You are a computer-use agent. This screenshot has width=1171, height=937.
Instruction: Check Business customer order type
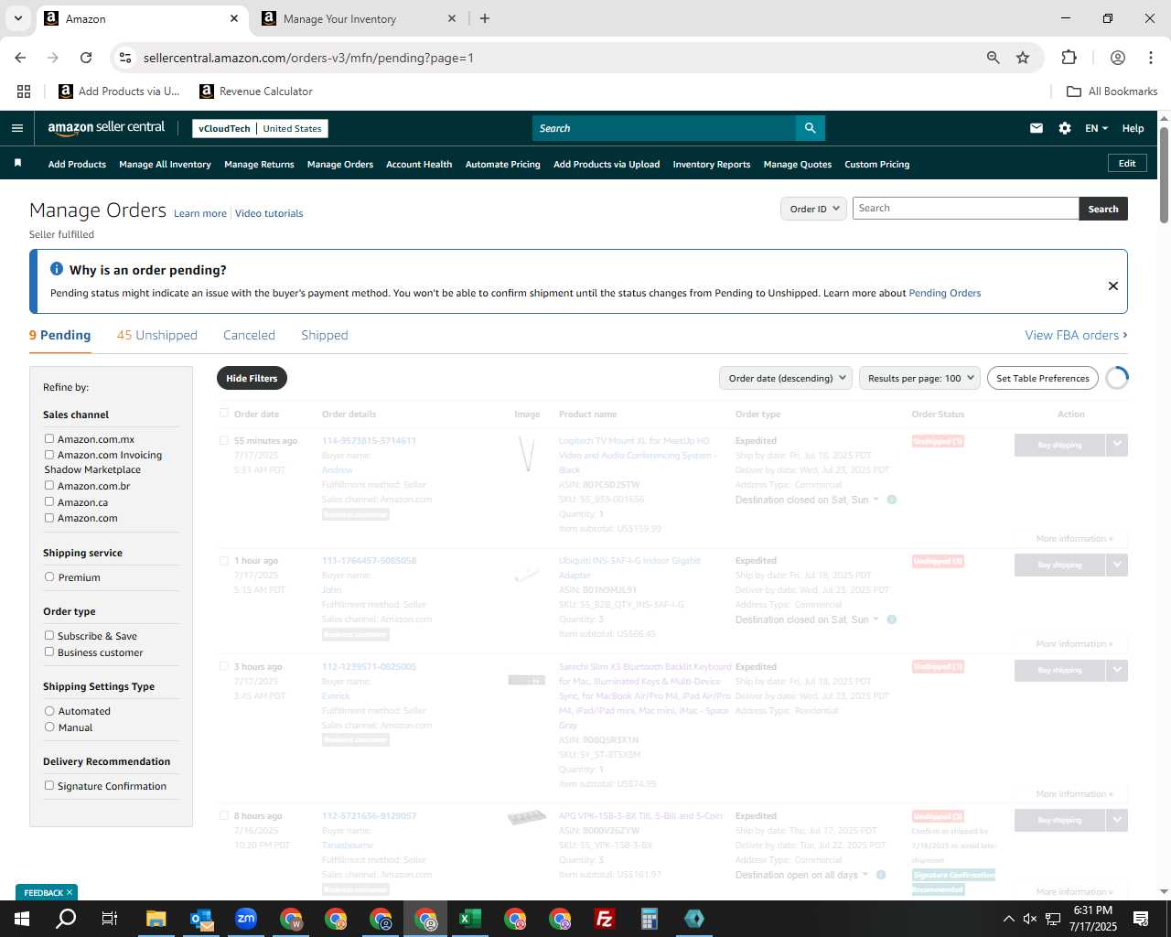tap(49, 652)
